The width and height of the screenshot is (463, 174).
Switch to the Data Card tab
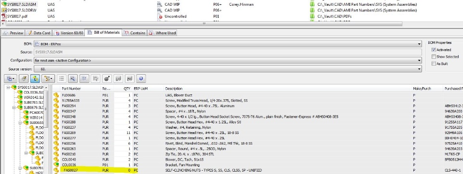point(39,33)
